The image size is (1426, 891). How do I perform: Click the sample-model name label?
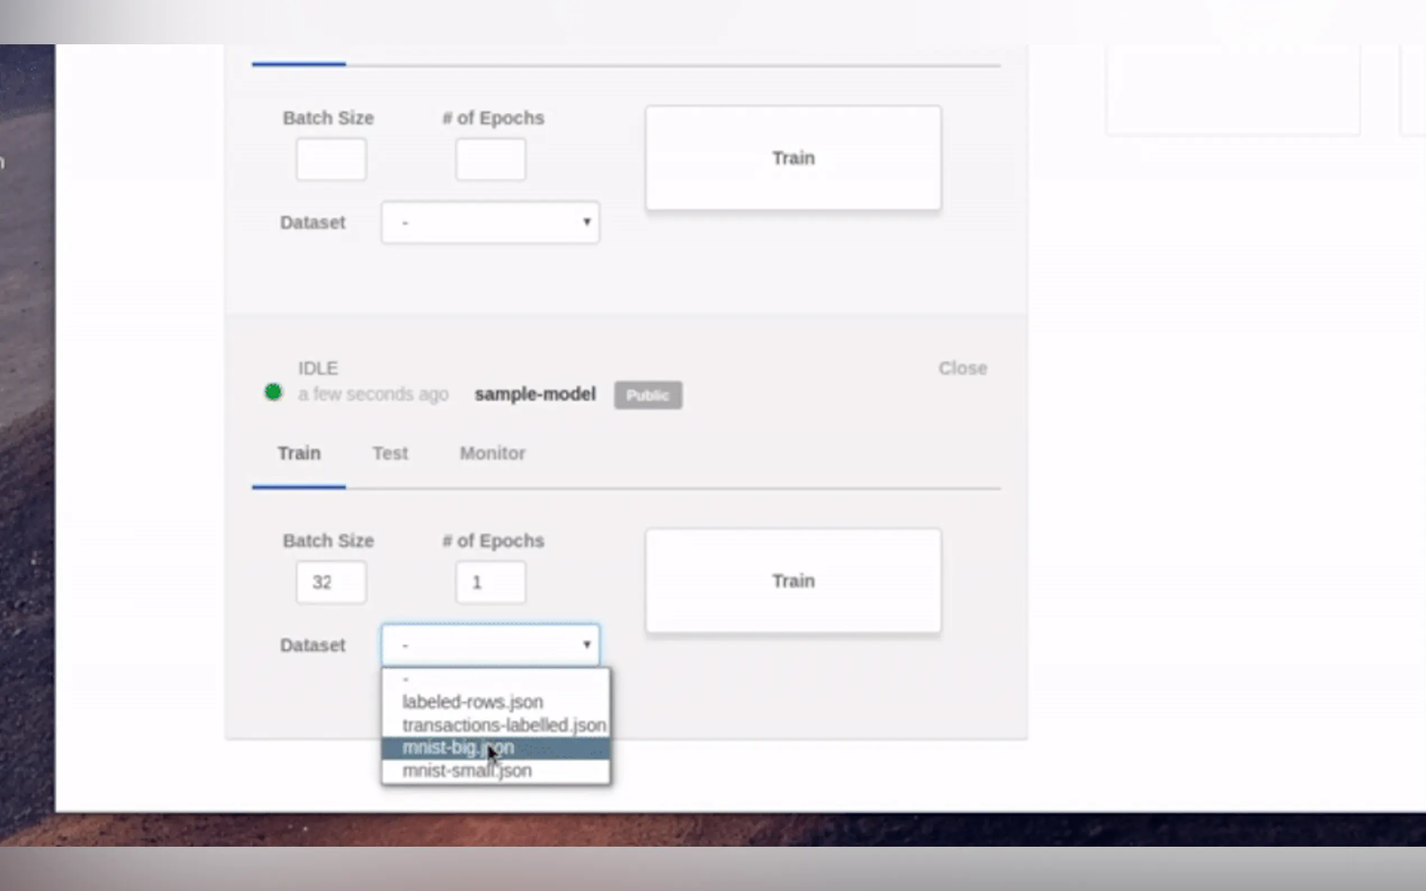pyautogui.click(x=534, y=394)
